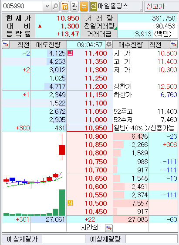Click the 신 badge beside 매일홀딩스
179x245 pixels.
(93, 6)
